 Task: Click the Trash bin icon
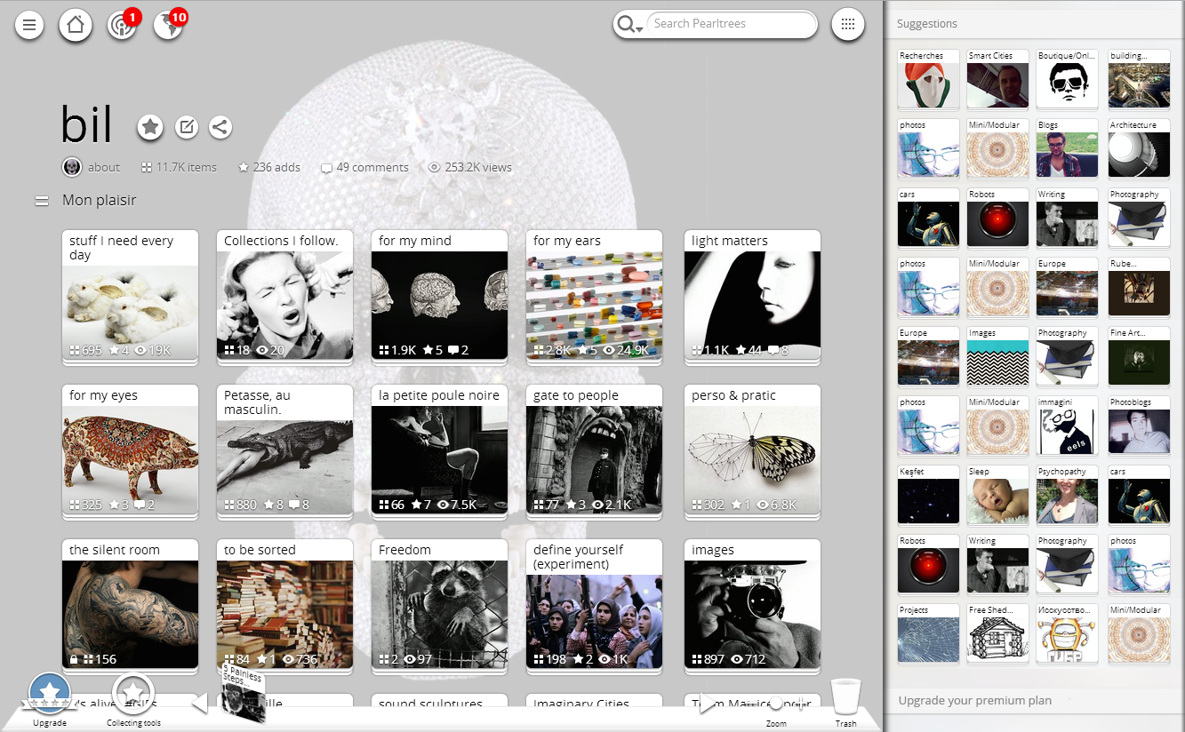(x=845, y=698)
